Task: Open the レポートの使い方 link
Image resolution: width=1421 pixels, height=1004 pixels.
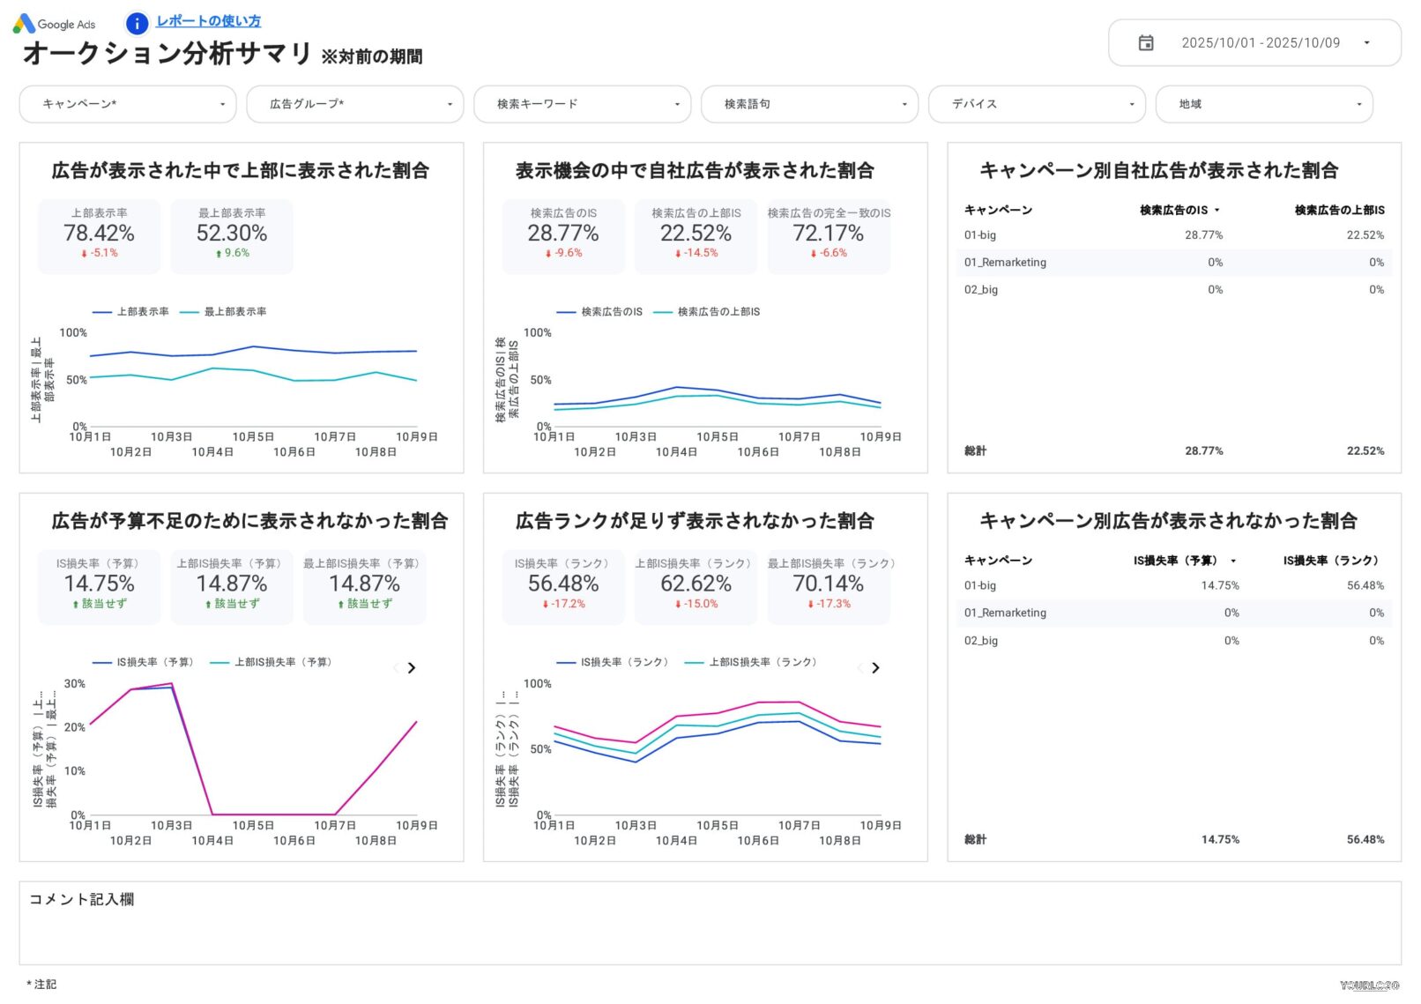Action: coord(208,21)
